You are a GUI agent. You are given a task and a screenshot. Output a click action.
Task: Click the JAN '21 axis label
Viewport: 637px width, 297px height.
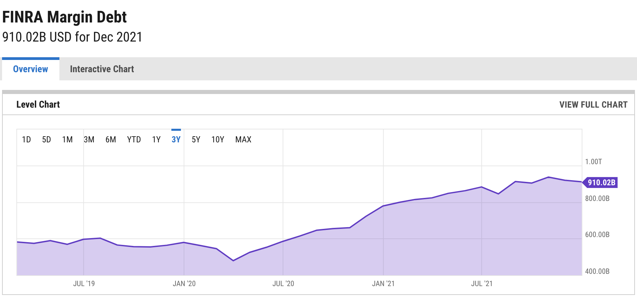coord(383,283)
